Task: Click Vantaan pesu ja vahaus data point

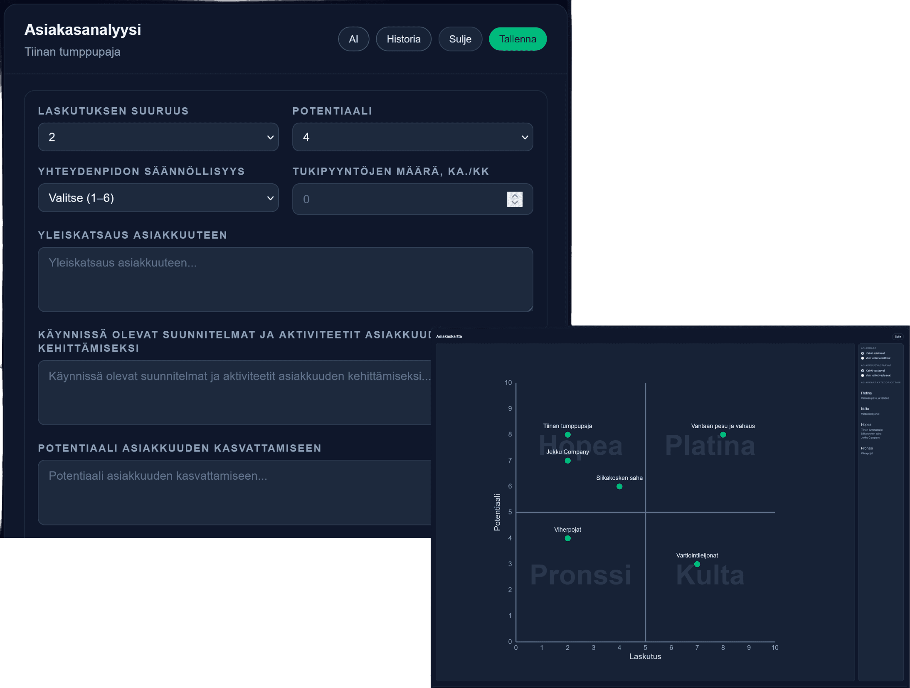Action: (723, 435)
